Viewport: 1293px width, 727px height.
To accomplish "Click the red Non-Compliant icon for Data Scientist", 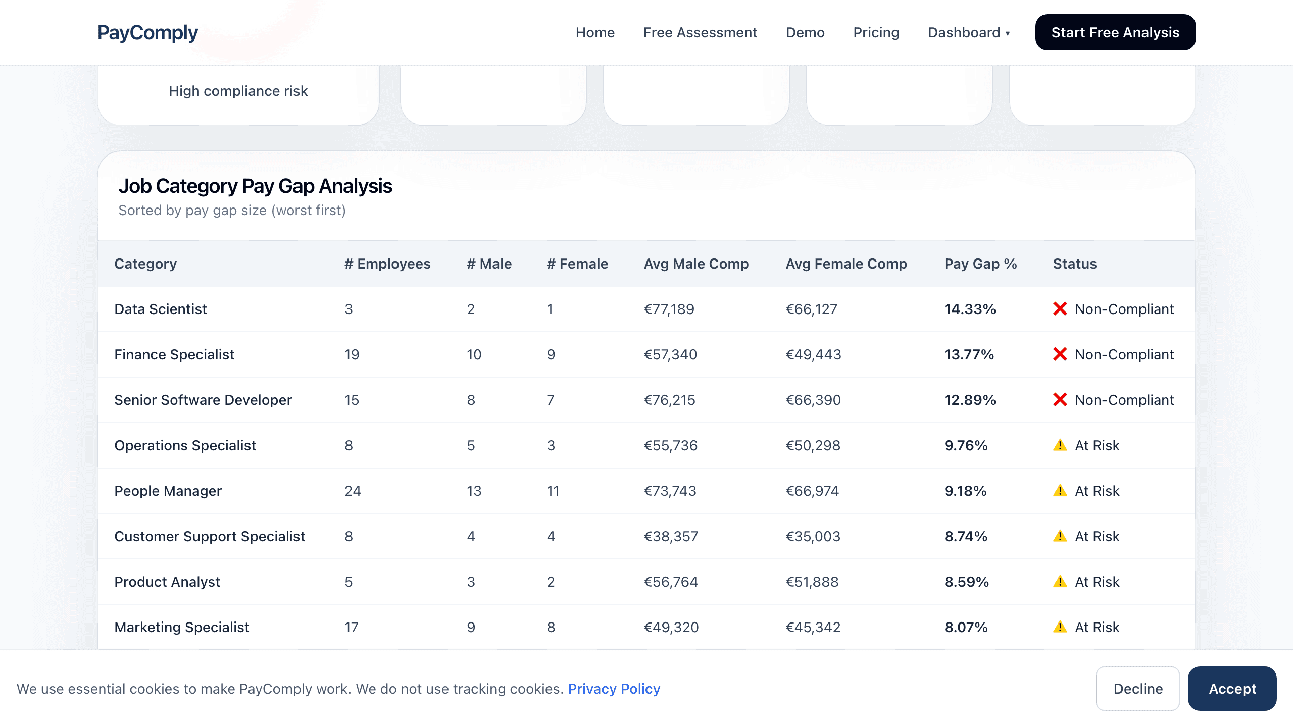I will [1059, 309].
